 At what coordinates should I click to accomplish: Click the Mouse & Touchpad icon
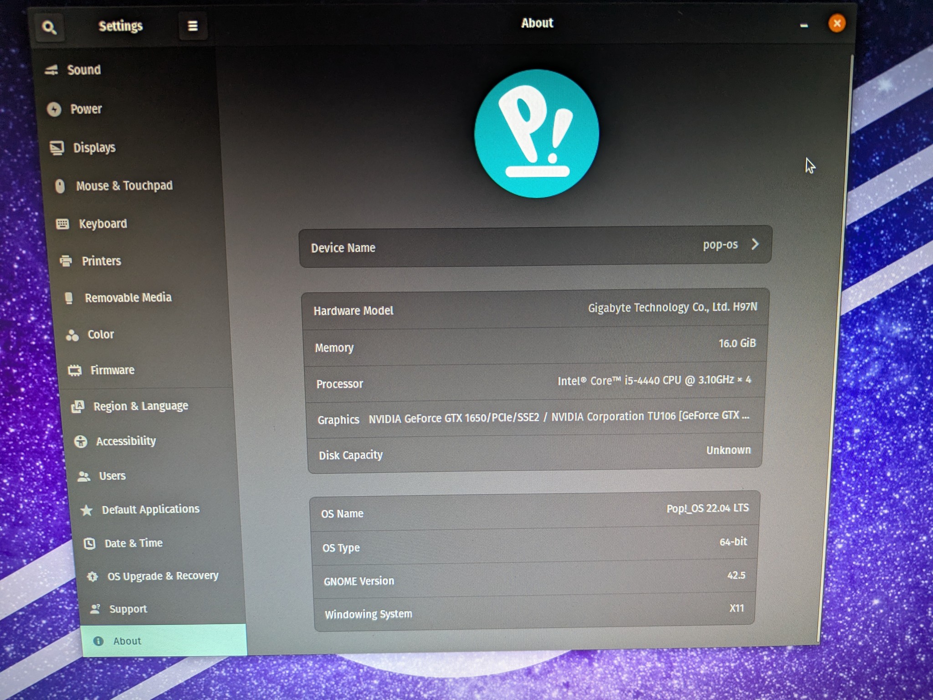60,186
